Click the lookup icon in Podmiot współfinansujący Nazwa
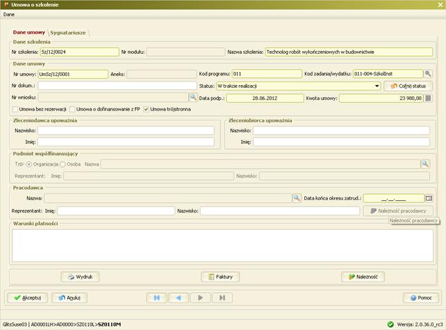Screen dimensions: 446x330 425,164
